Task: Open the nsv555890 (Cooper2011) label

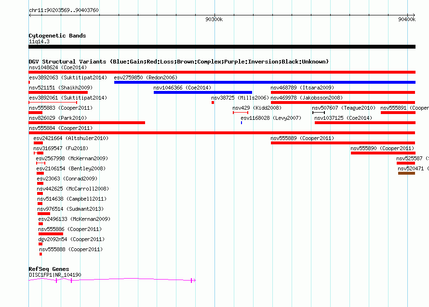Action: [x=382, y=148]
